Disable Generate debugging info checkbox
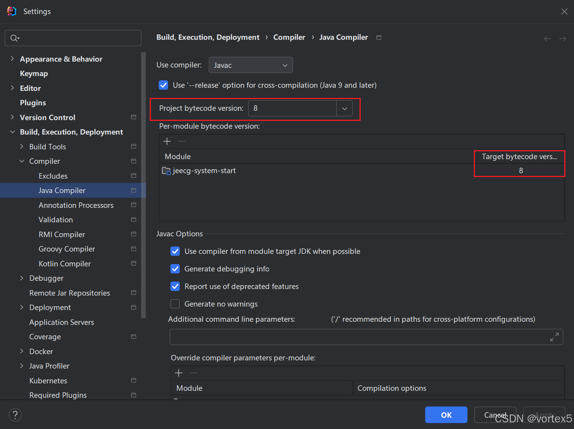Screen dimensions: 574x429 coord(175,269)
